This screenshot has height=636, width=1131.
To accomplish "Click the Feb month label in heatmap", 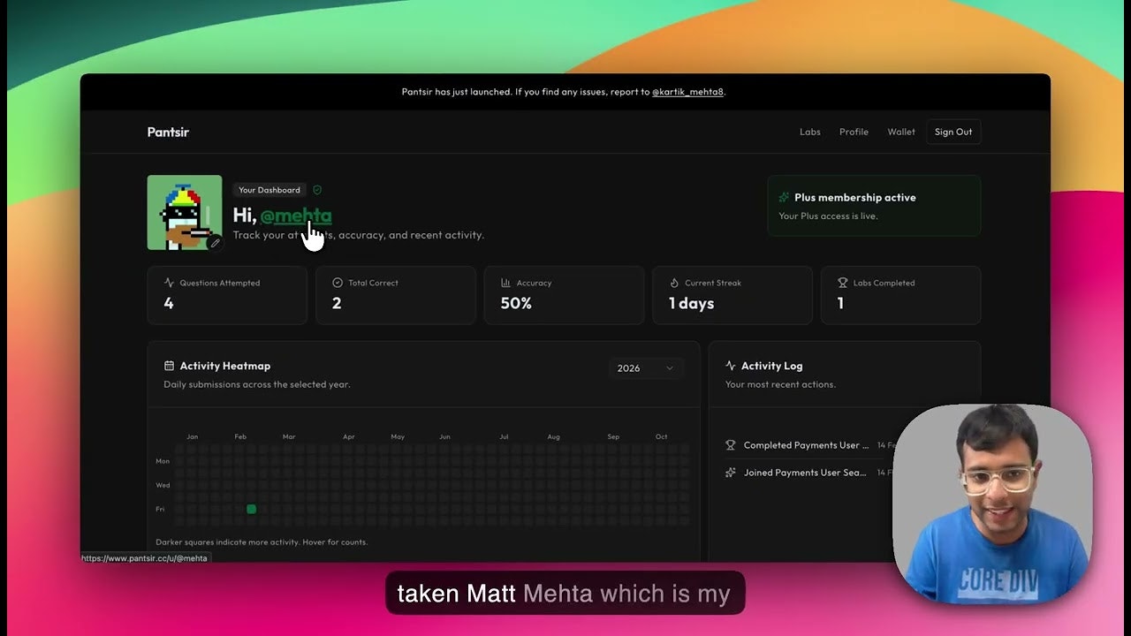I will [240, 436].
